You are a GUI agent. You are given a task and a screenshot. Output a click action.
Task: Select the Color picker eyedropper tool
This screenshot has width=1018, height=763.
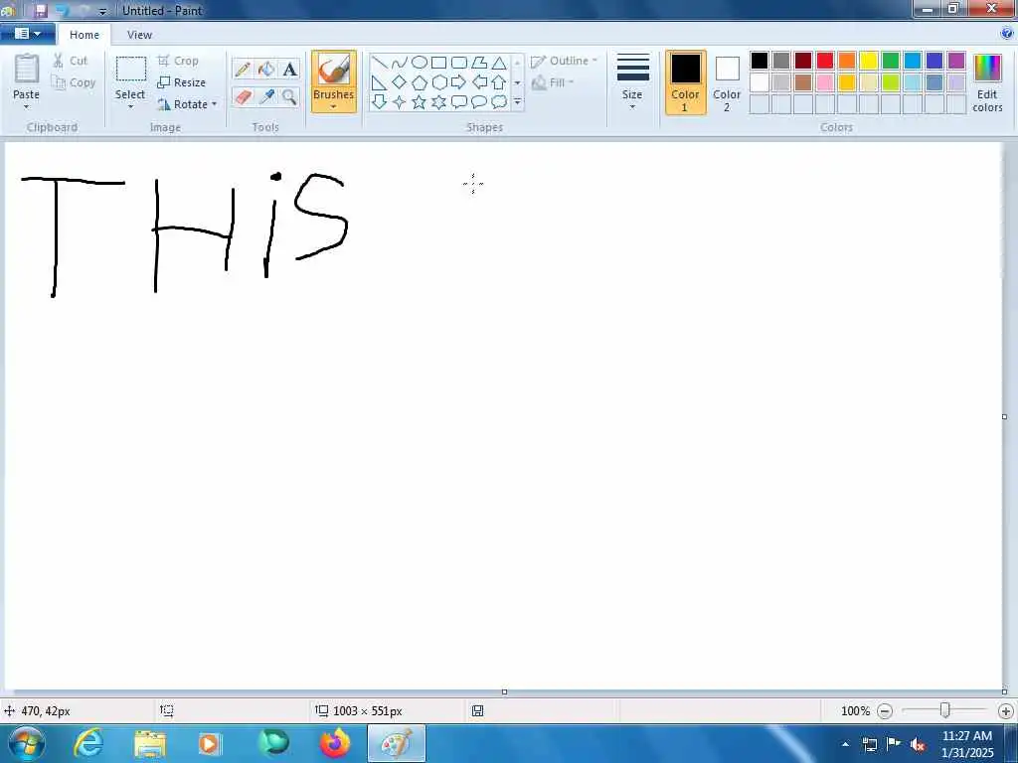(x=266, y=97)
